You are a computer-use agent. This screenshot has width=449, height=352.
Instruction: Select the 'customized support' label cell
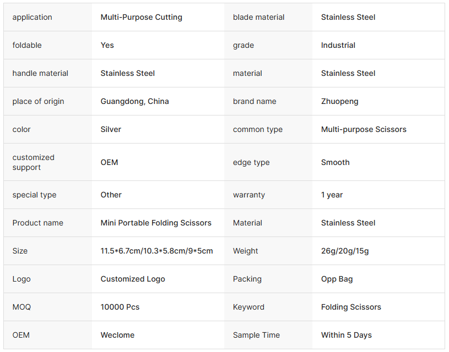pos(33,162)
